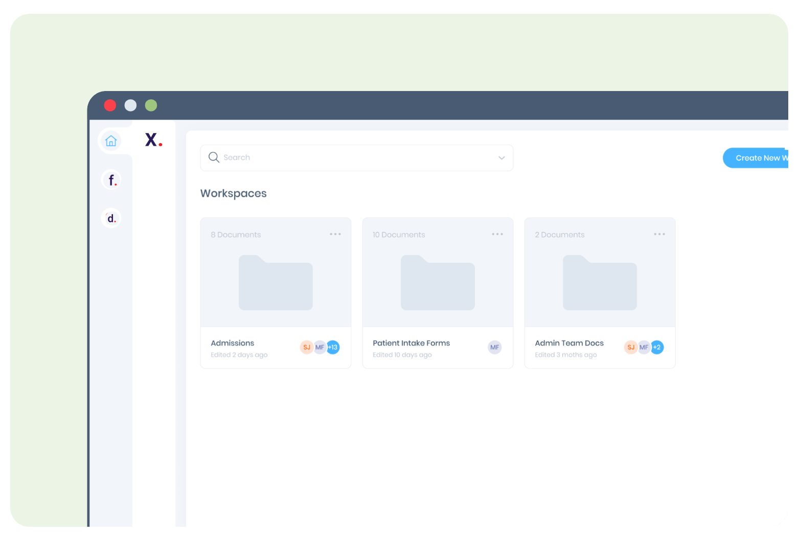Click the SJ avatar on Admissions card
This screenshot has width=799, height=537.
(x=306, y=347)
